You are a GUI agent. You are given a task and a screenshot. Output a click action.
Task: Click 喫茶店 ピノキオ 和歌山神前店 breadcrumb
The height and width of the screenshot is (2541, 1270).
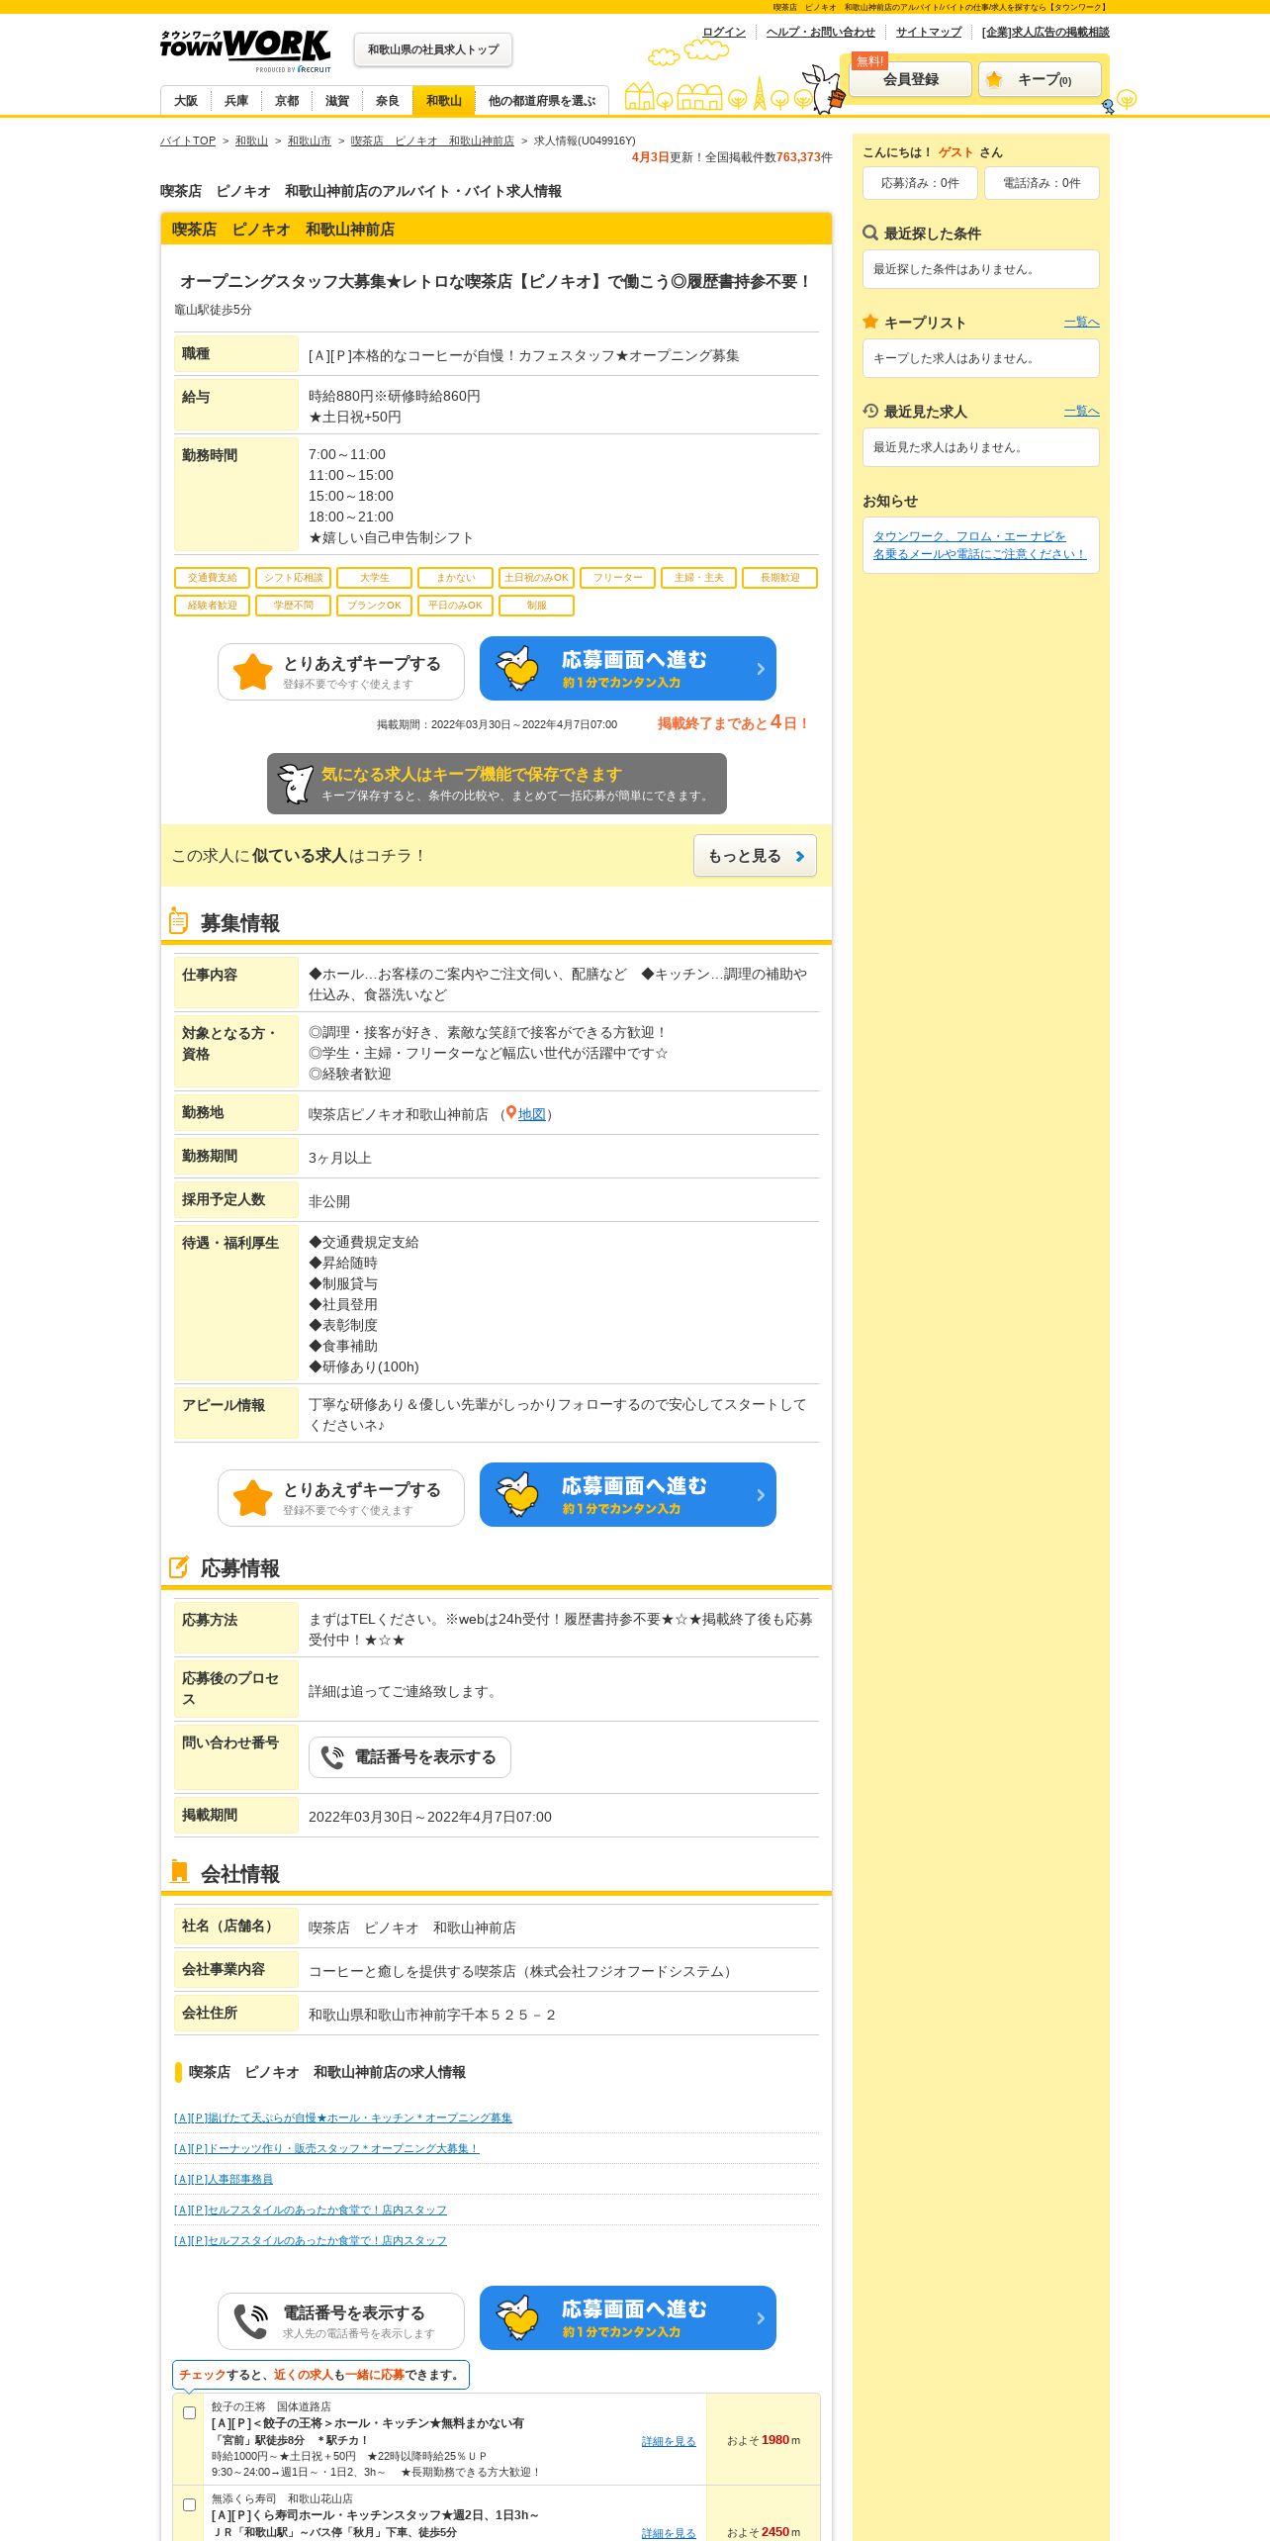coord(432,141)
